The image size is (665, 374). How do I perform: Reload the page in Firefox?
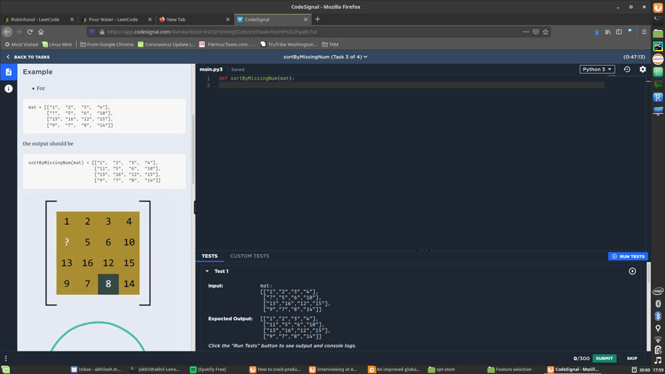[30, 32]
